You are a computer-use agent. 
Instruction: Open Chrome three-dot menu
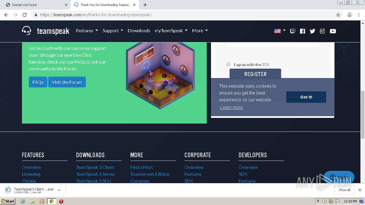point(359,15)
